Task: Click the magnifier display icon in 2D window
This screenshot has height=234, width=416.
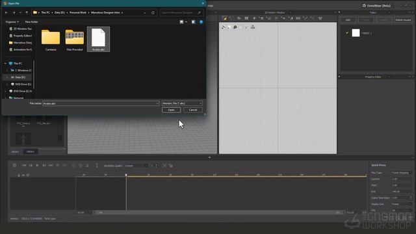Action: pos(235,27)
